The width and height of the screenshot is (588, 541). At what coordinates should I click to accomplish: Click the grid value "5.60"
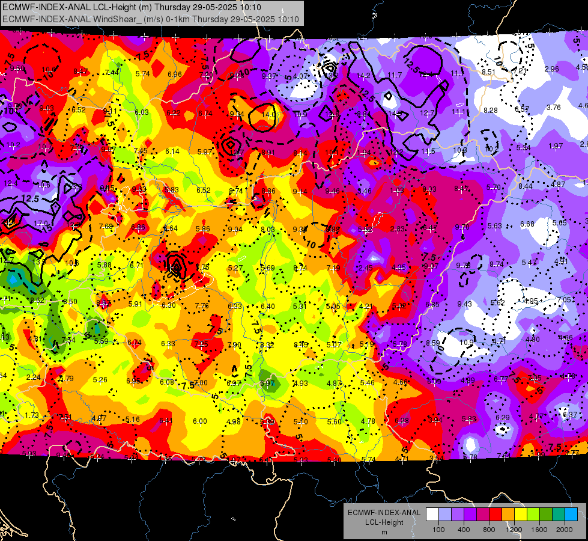click(334, 421)
